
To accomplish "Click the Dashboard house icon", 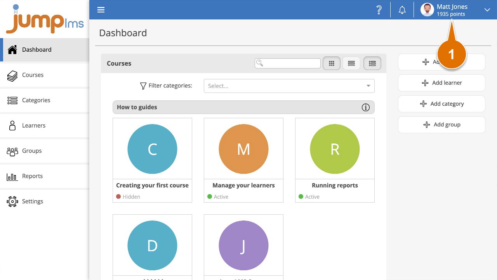I will [x=12, y=50].
